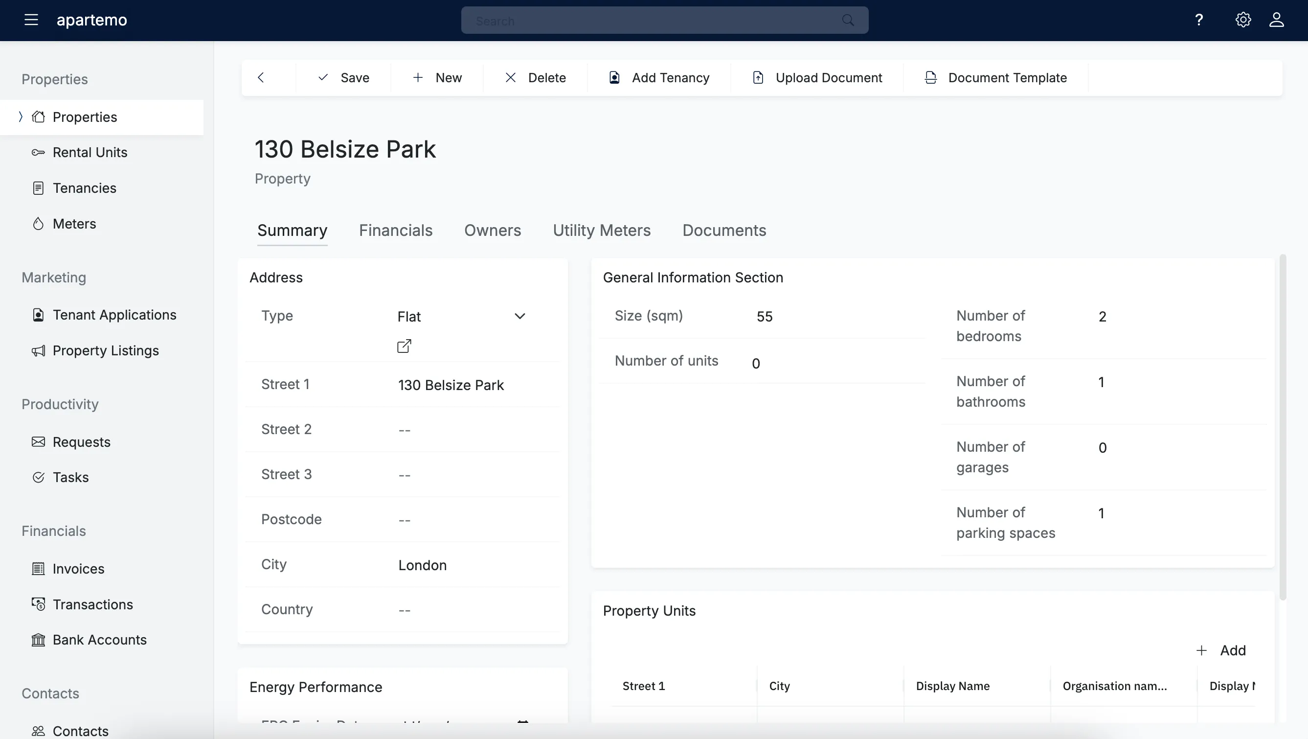1308x739 pixels.
Task: Open the settings gear in the top bar
Action: (x=1242, y=20)
